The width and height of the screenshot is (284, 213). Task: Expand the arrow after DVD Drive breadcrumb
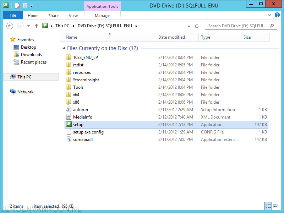(136, 26)
